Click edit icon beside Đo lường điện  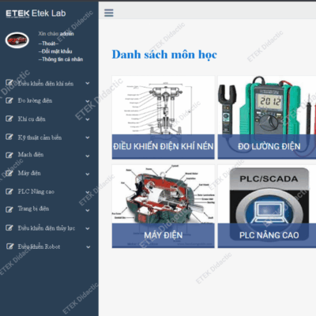click(x=9, y=100)
